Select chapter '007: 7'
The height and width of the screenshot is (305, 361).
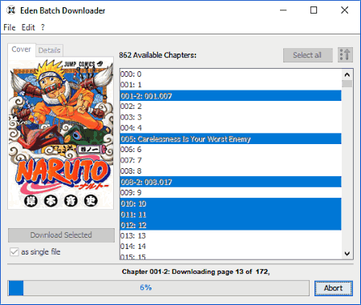pos(231,160)
